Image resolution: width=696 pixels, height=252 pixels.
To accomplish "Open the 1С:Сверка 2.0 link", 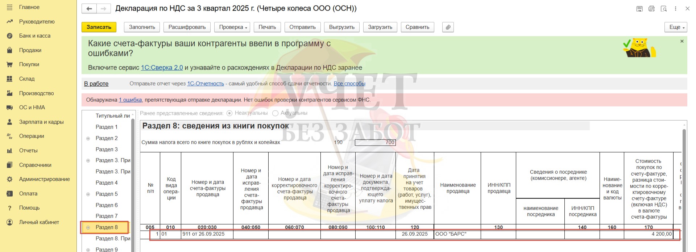I will tap(162, 68).
